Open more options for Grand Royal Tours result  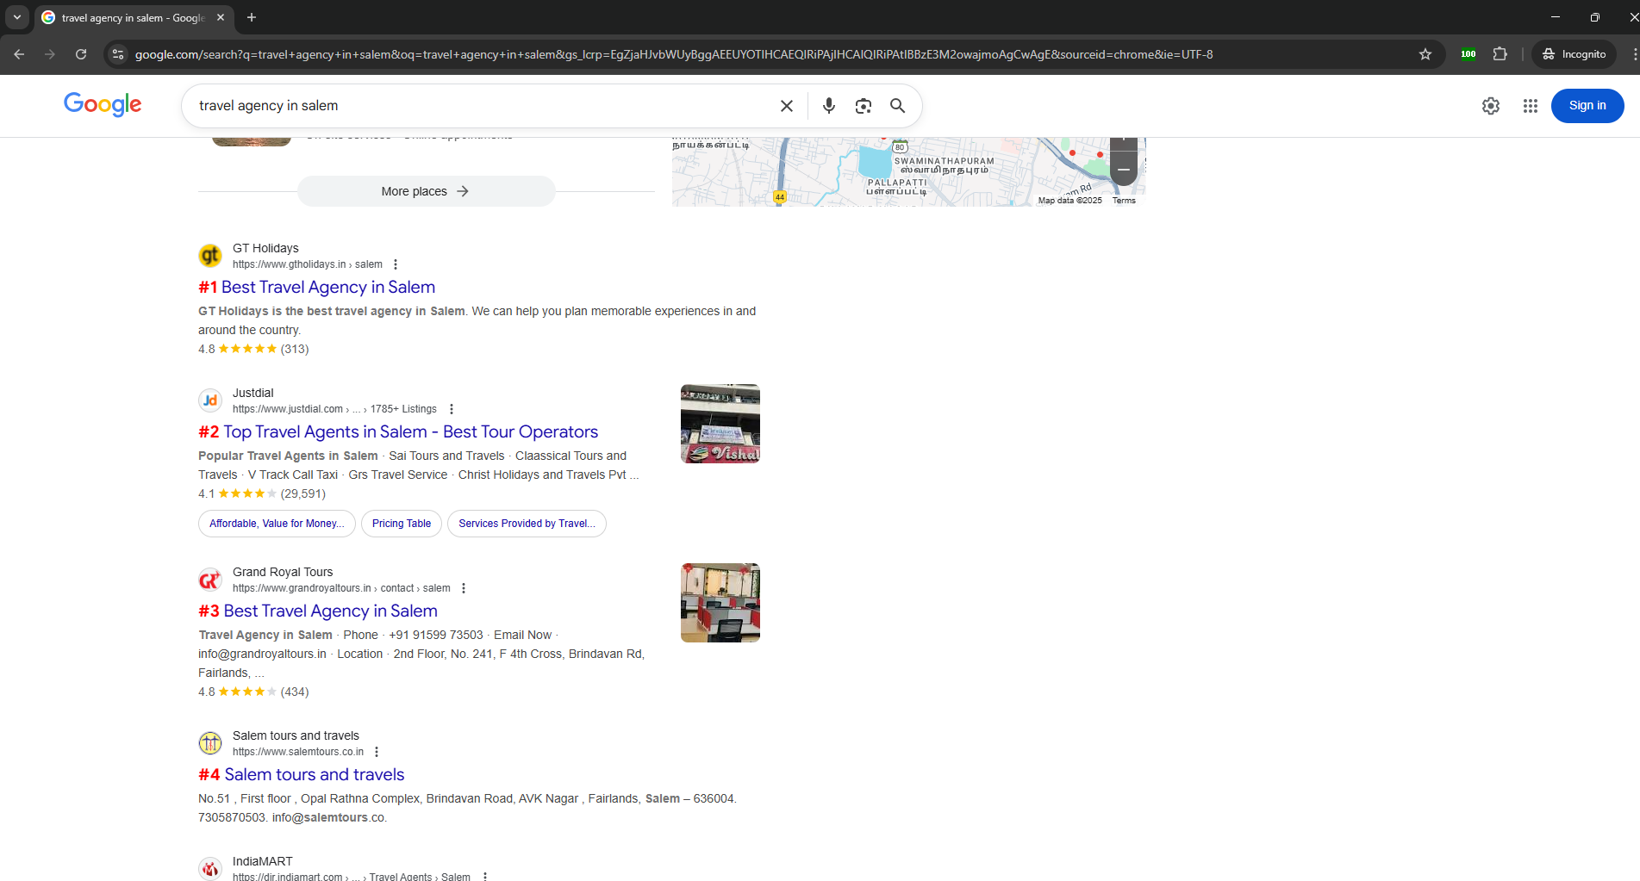[464, 588]
